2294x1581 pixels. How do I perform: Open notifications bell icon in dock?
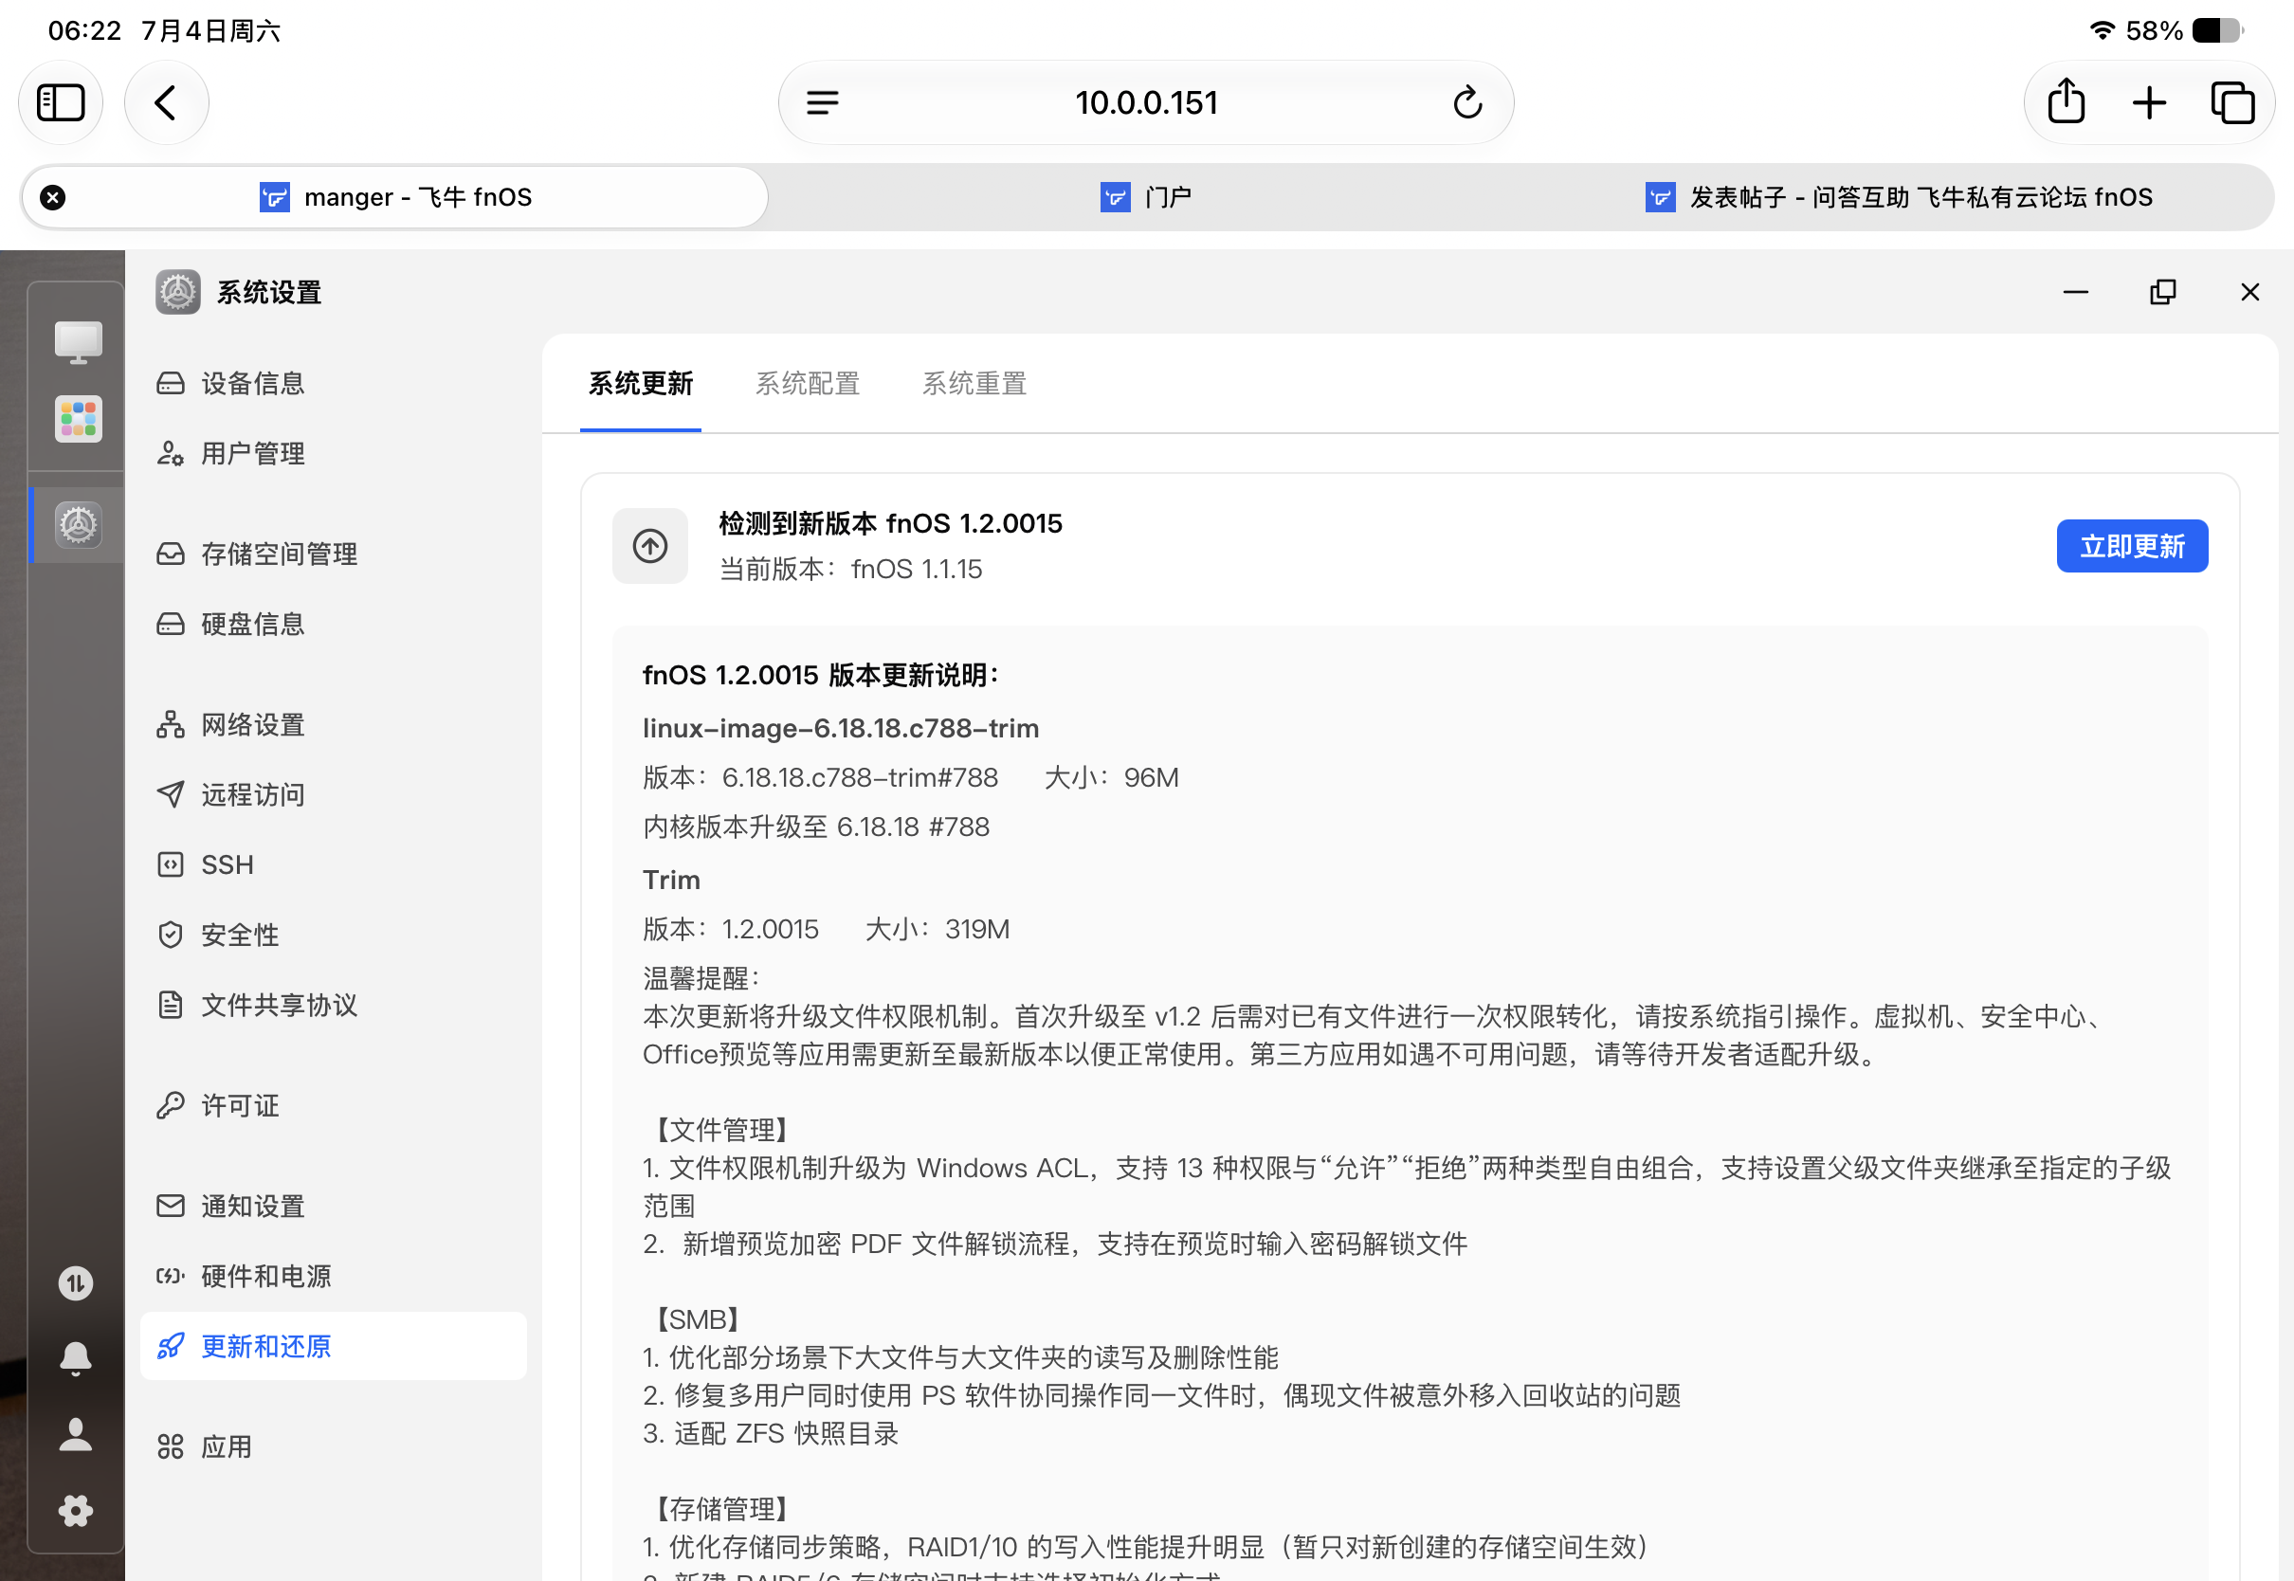(75, 1358)
